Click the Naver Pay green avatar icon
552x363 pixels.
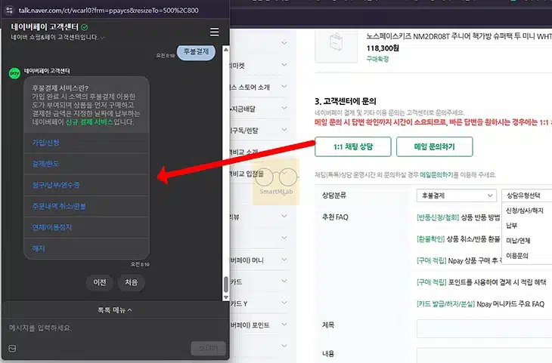pyautogui.click(x=14, y=73)
